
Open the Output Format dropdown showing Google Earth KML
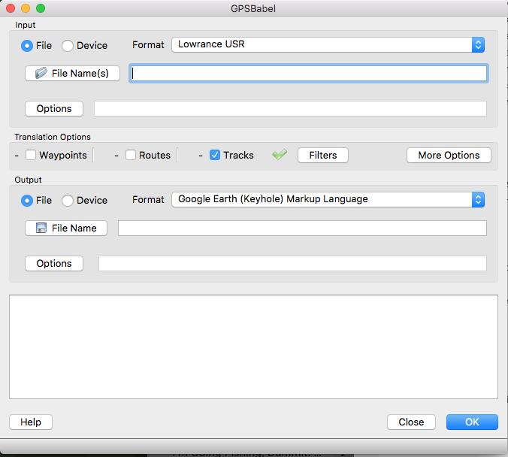[x=328, y=200]
